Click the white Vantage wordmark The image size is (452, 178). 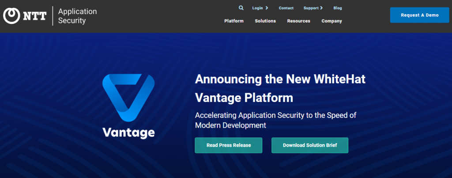[x=128, y=132]
